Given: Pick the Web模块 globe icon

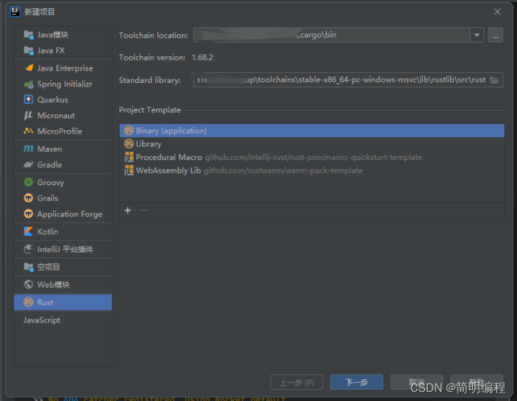Looking at the screenshot, I should [x=29, y=284].
